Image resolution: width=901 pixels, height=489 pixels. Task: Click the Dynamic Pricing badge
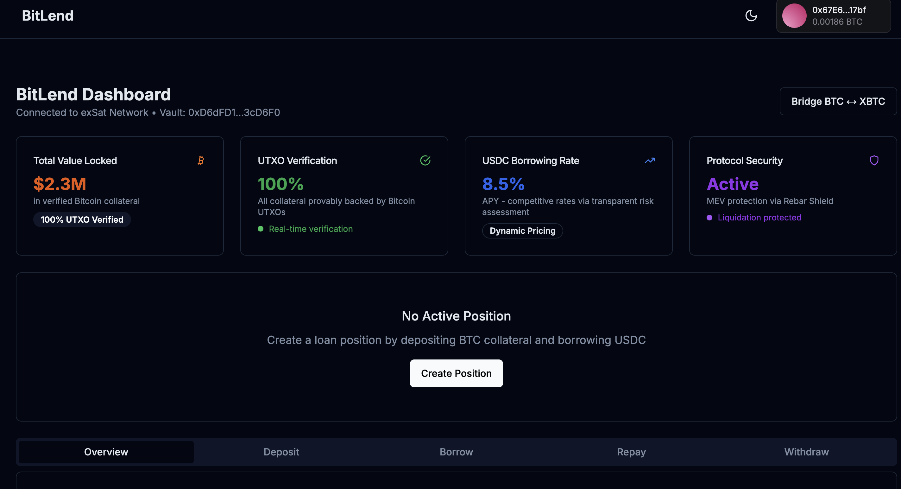[x=522, y=231]
